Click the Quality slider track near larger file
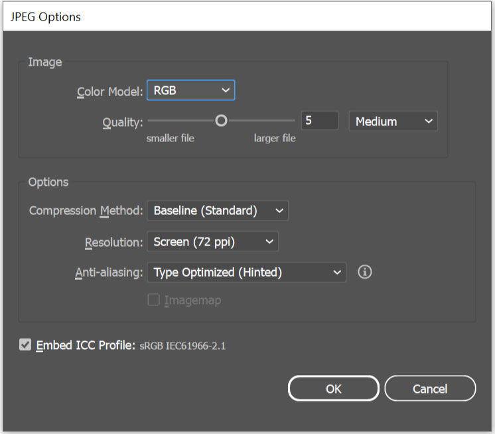 272,121
